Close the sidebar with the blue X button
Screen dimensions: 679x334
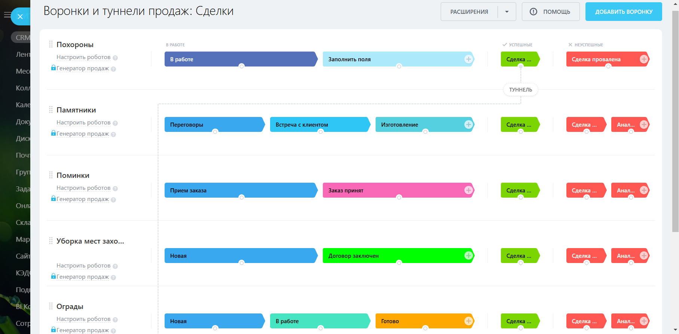20,16
